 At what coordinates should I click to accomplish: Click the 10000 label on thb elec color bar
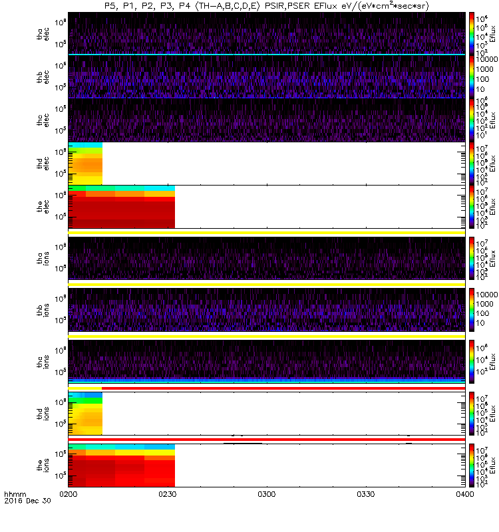pos(487,59)
